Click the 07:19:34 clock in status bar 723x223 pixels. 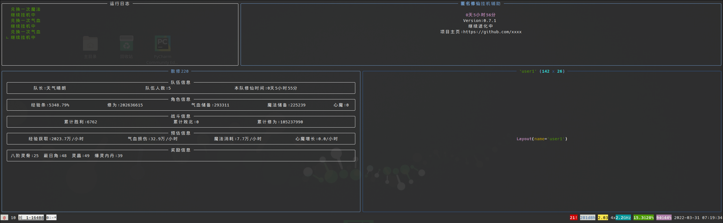tap(712, 218)
